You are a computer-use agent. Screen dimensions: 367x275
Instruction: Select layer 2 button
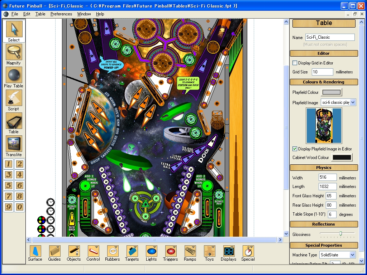19,164
